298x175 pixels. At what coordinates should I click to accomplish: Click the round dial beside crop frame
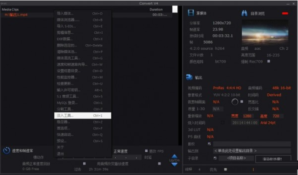(235, 102)
